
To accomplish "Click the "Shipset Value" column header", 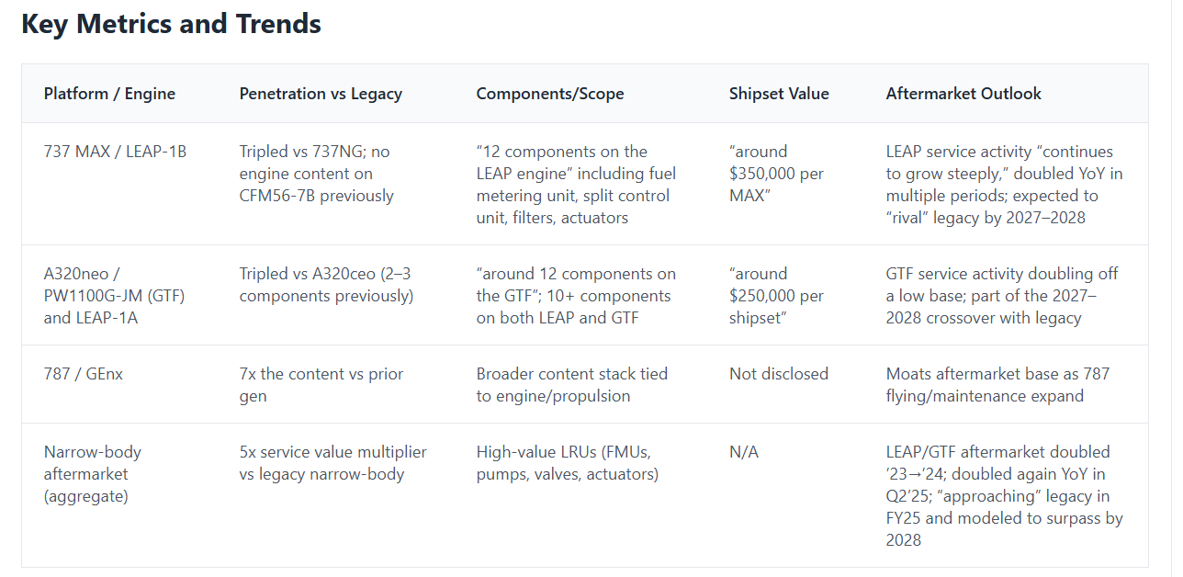I will pyautogui.click(x=779, y=94).
